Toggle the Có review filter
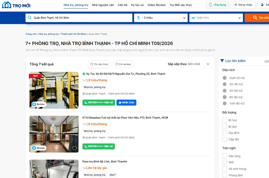The width and height of the screenshot is (269, 178). 123,64
